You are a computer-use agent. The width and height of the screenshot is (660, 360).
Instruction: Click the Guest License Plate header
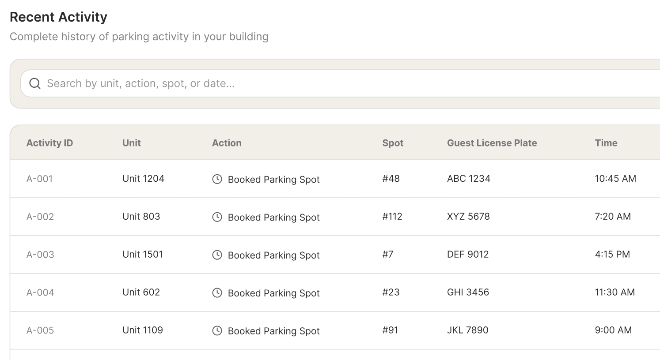(492, 142)
